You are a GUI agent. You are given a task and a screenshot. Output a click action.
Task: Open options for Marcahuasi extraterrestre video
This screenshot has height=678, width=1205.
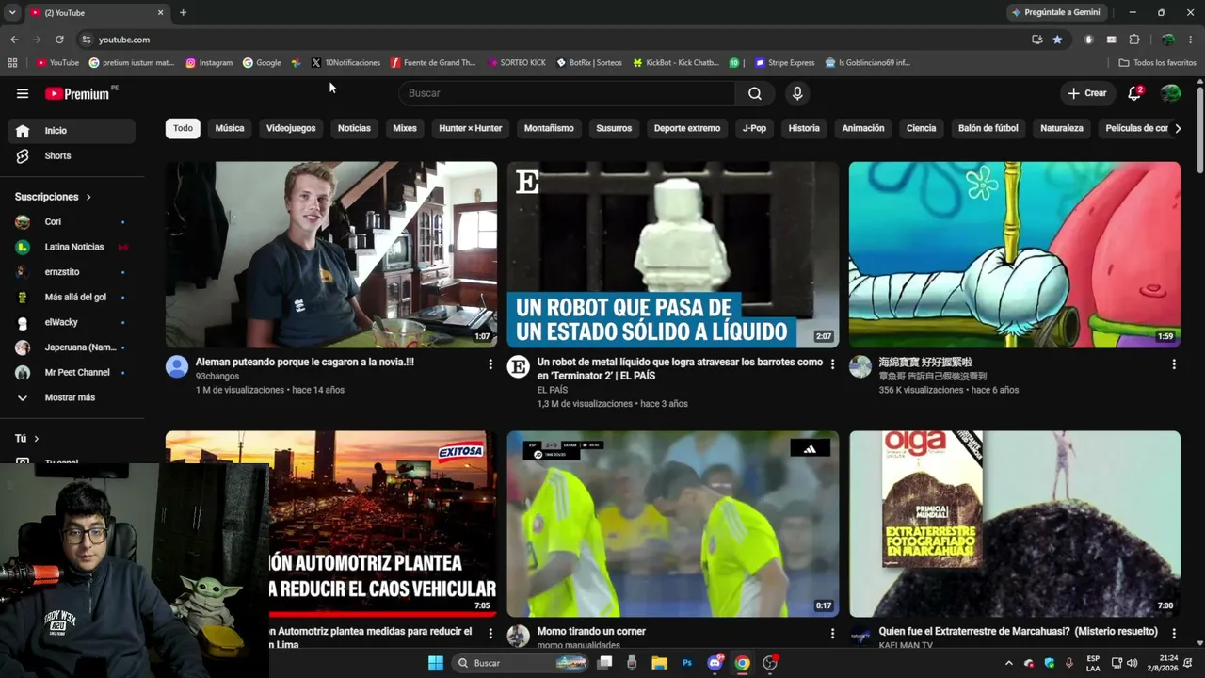(x=1173, y=634)
